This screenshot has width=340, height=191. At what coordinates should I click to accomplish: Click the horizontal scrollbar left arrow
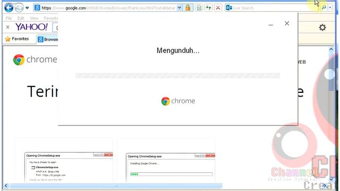6,186
